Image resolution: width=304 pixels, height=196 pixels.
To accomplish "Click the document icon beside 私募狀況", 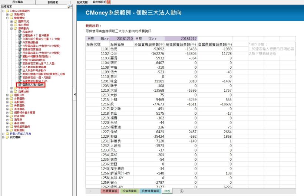I will pos(20,32).
